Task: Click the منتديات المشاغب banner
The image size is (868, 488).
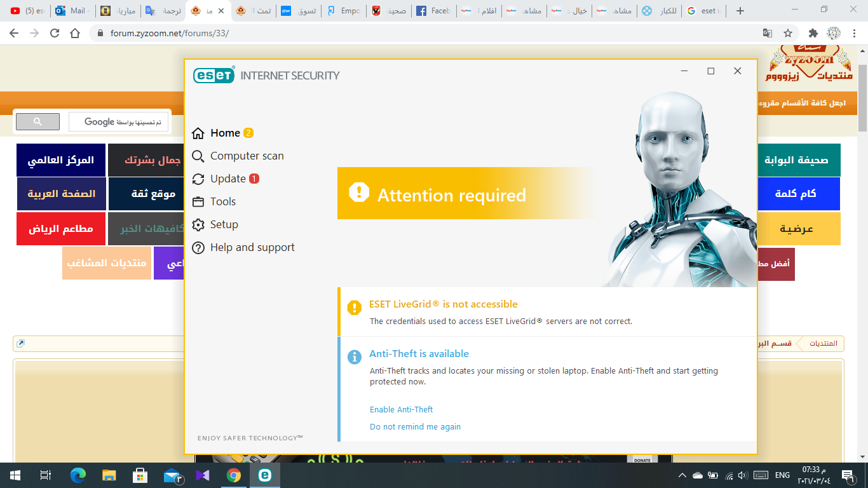Action: point(107,263)
